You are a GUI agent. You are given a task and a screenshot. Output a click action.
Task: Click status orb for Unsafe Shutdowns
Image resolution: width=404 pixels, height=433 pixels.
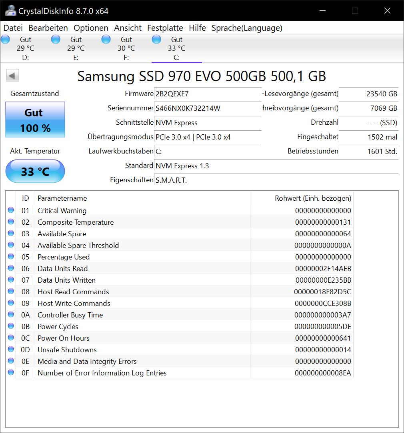11,349
